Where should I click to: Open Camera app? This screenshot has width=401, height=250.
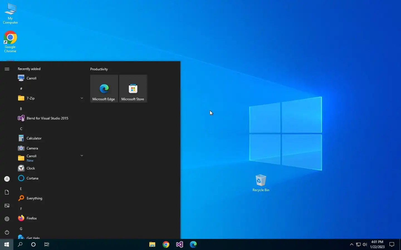[x=51, y=148]
